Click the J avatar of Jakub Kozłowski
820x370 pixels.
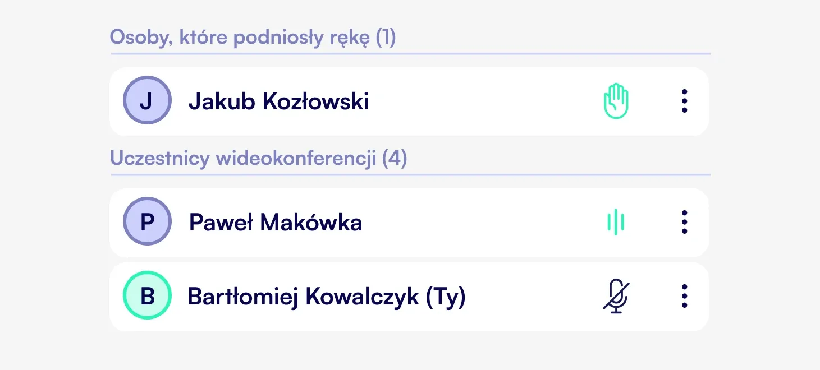coord(147,100)
